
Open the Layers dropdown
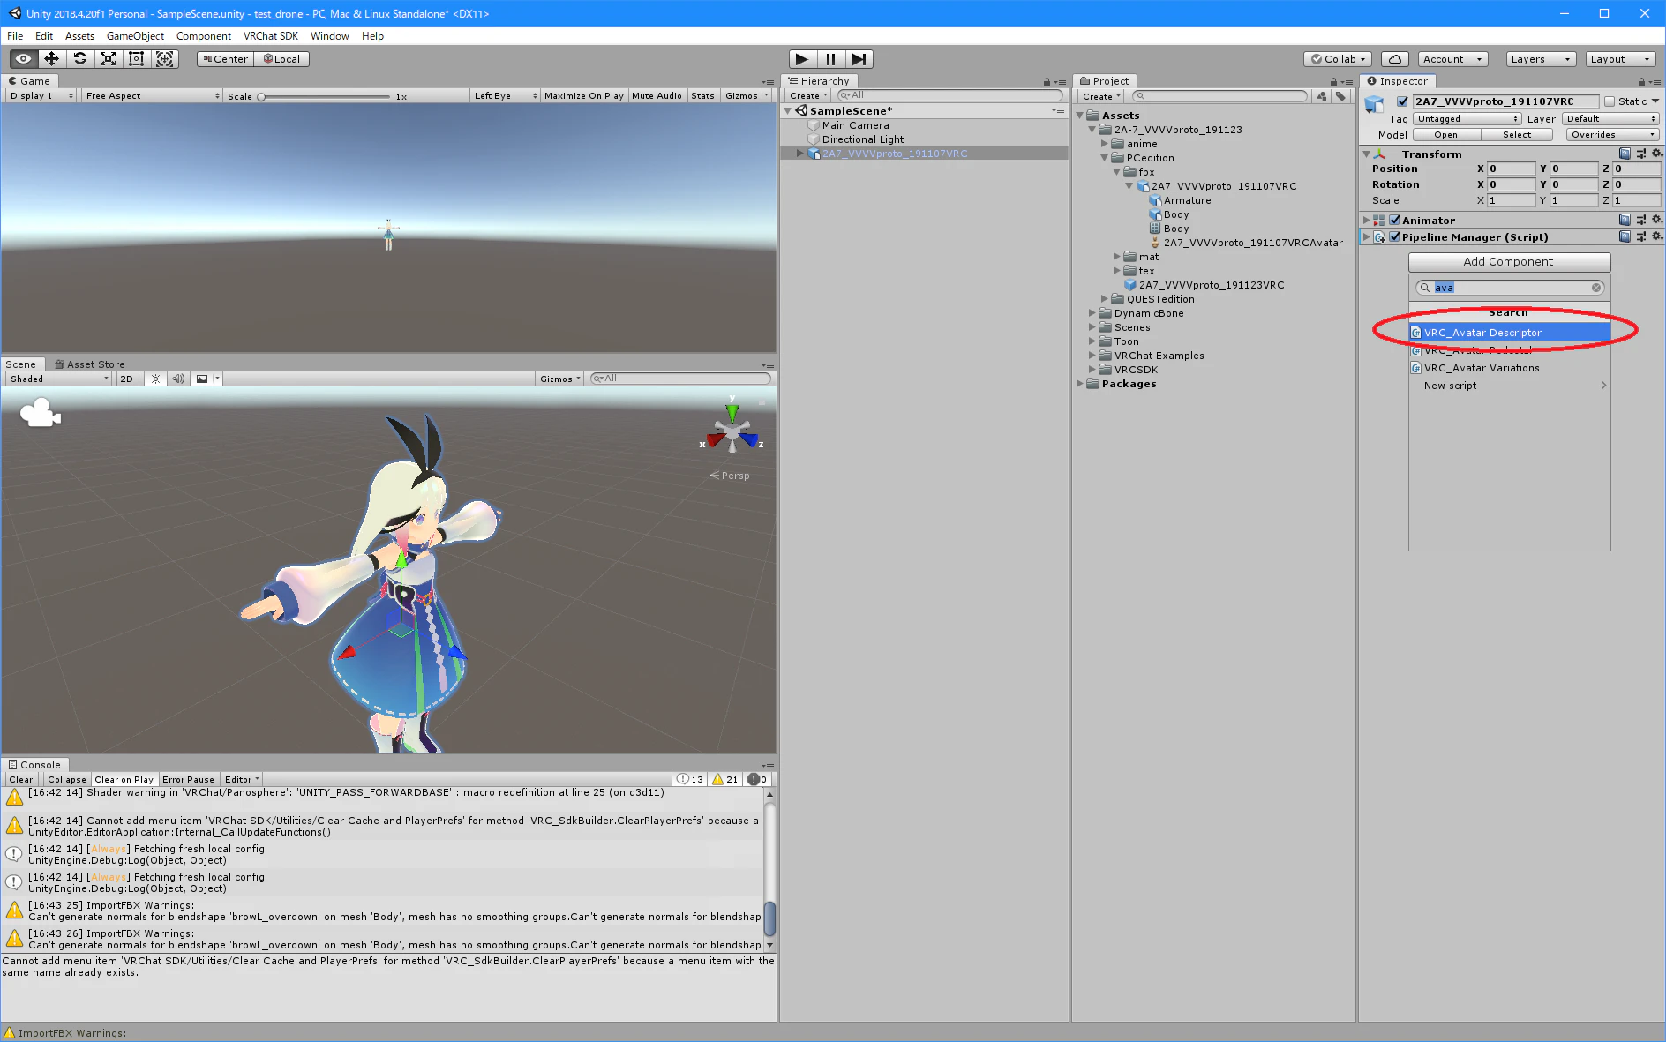click(1540, 59)
